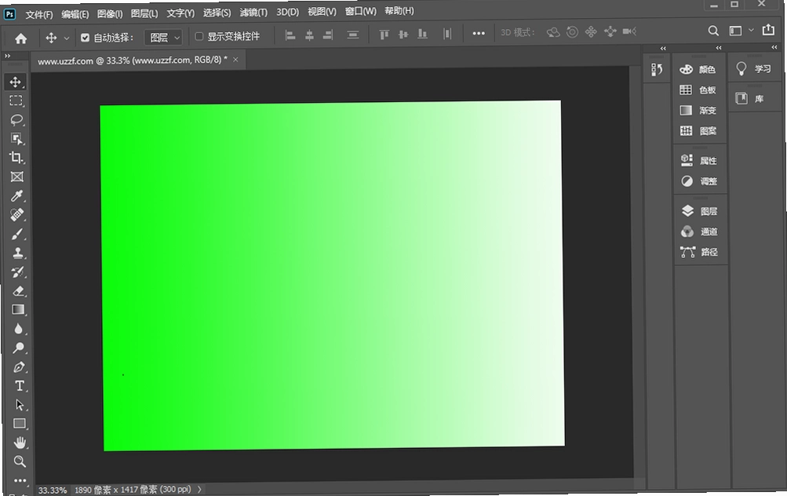Image resolution: width=787 pixels, height=496 pixels.
Task: Select the www.uzzf.com document tab
Action: coord(133,60)
